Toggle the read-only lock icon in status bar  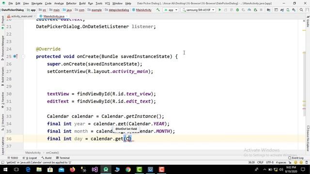point(290,162)
